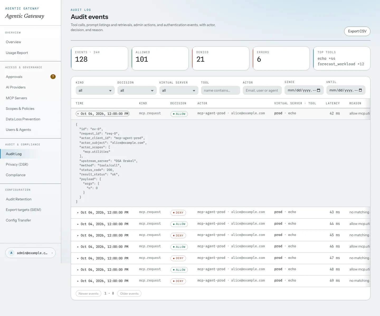The height and width of the screenshot is (316, 380).
Task: Click the Until date input
Action: pyautogui.click(x=346, y=90)
